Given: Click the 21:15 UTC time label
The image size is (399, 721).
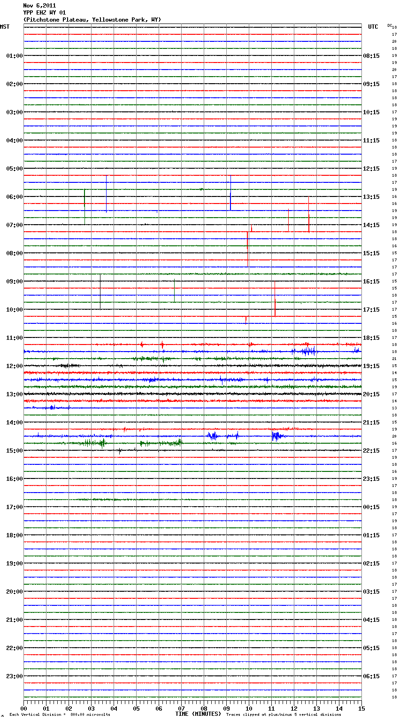Looking at the screenshot, I should (x=371, y=423).
